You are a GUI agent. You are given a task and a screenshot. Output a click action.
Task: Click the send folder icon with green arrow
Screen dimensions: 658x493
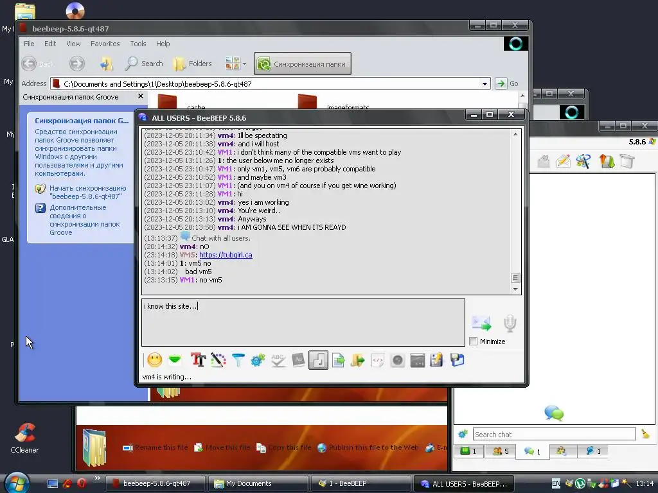coord(358,360)
